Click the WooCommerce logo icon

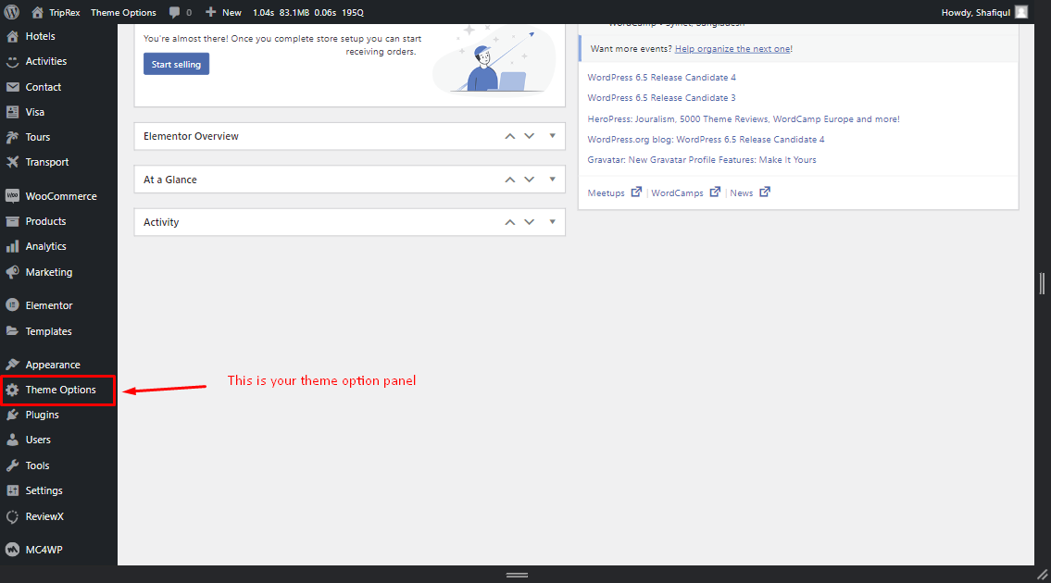point(12,196)
